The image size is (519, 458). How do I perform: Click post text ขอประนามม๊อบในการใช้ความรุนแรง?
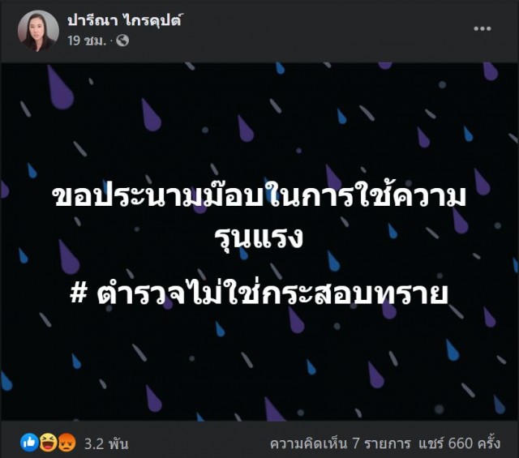pyautogui.click(x=259, y=216)
